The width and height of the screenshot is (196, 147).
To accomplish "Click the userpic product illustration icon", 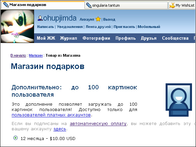I will [x=179, y=100].
